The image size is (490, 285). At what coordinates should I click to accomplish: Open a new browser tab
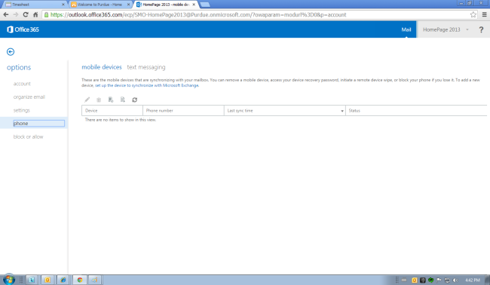coord(205,5)
